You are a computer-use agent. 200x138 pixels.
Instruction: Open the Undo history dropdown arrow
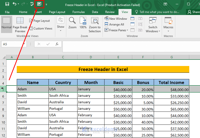[18, 4]
